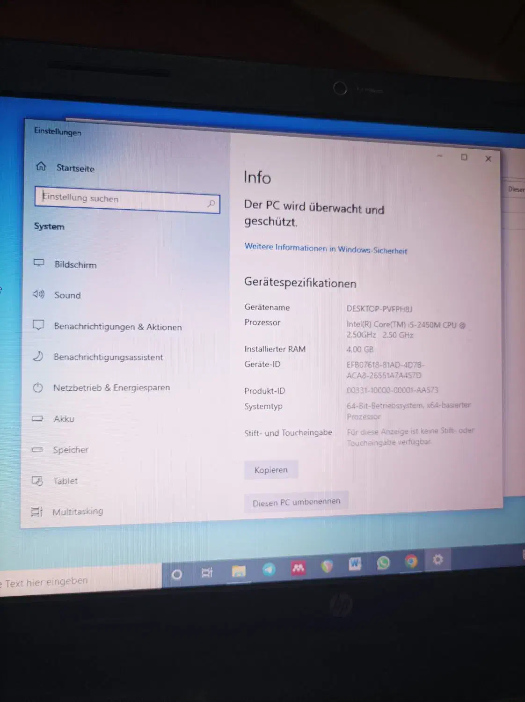Open File Explorer from the taskbar

[x=239, y=571]
